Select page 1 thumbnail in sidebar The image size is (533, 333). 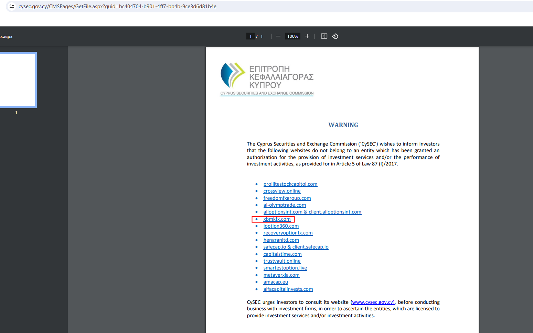(18, 80)
